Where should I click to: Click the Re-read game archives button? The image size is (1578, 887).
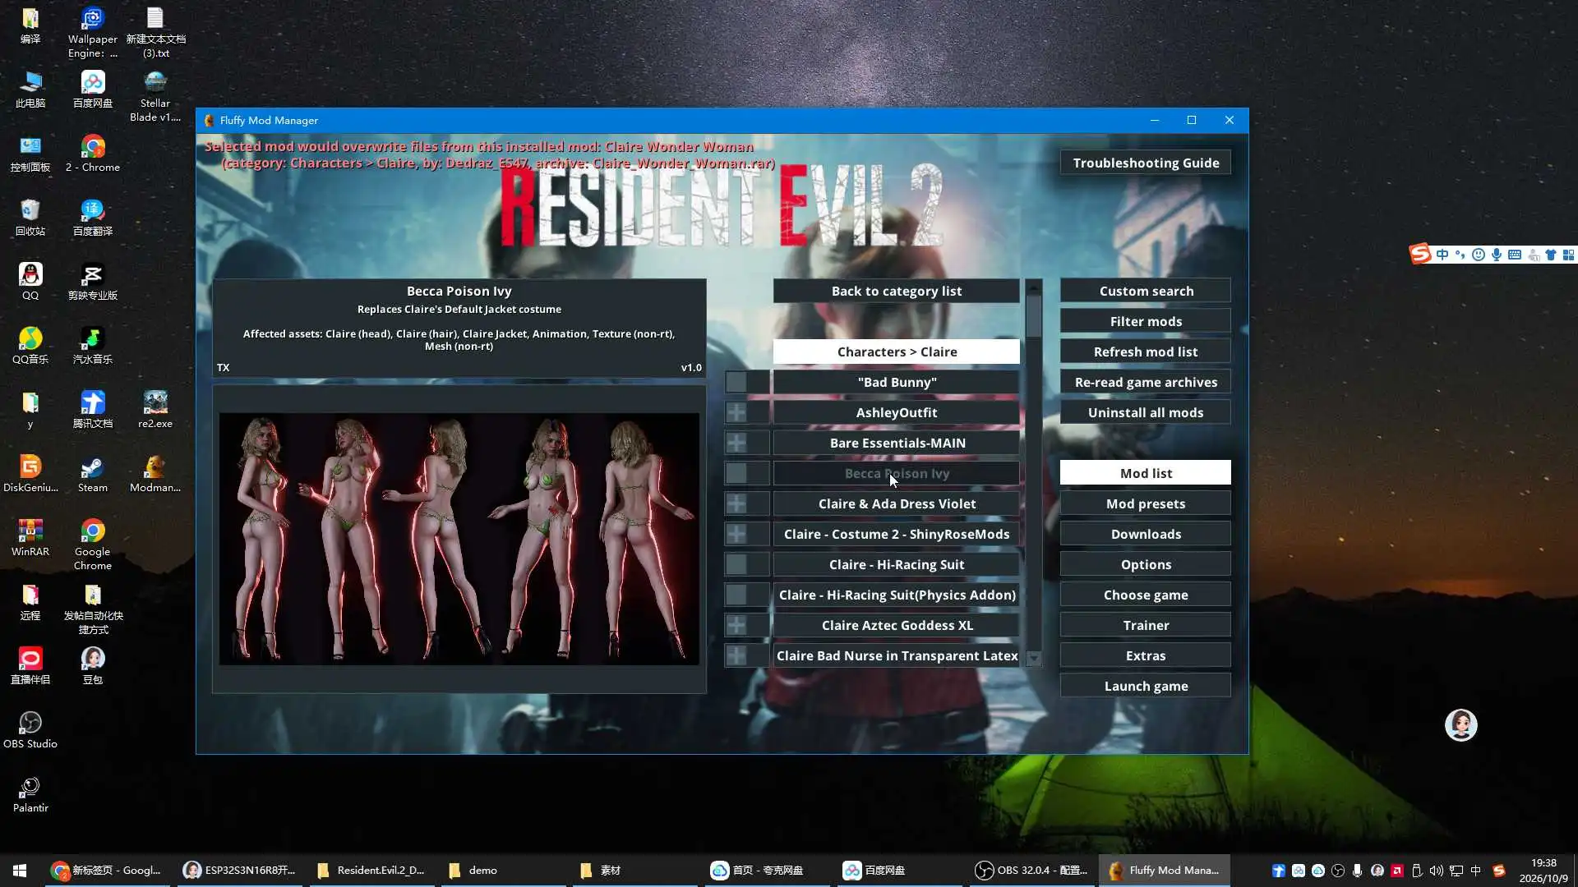click(1146, 382)
